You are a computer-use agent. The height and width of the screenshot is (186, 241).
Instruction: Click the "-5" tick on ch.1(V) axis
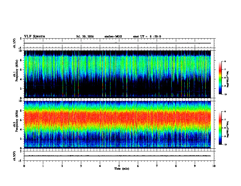20,48
